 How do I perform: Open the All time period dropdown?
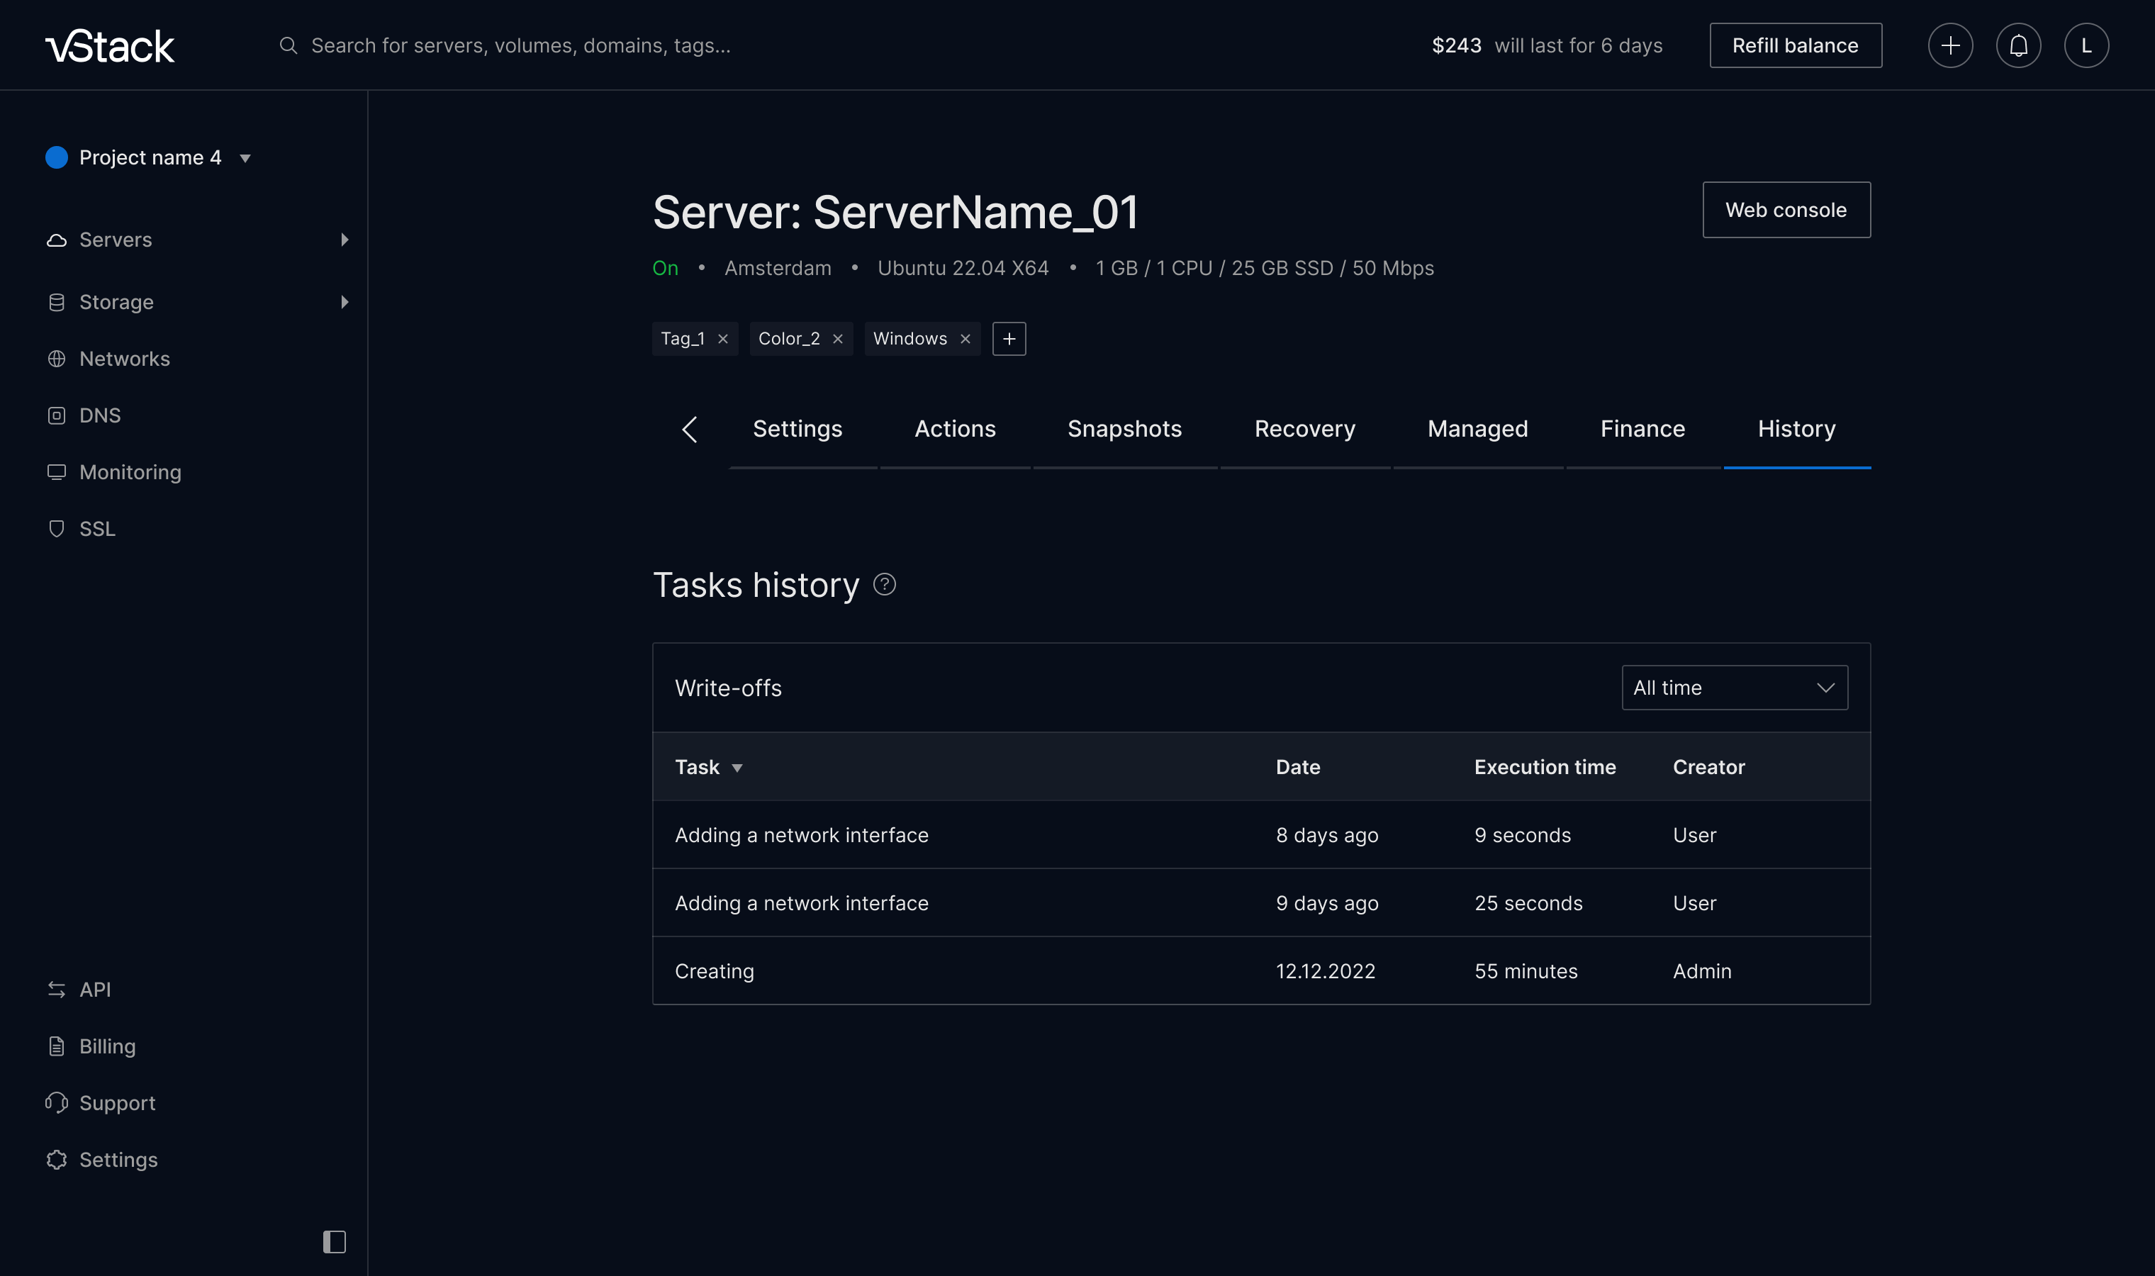click(1734, 688)
